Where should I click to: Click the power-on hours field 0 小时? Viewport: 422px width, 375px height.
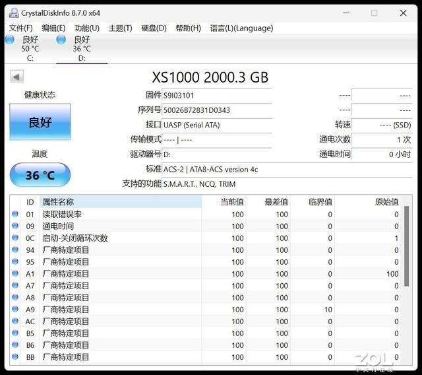tap(382, 154)
